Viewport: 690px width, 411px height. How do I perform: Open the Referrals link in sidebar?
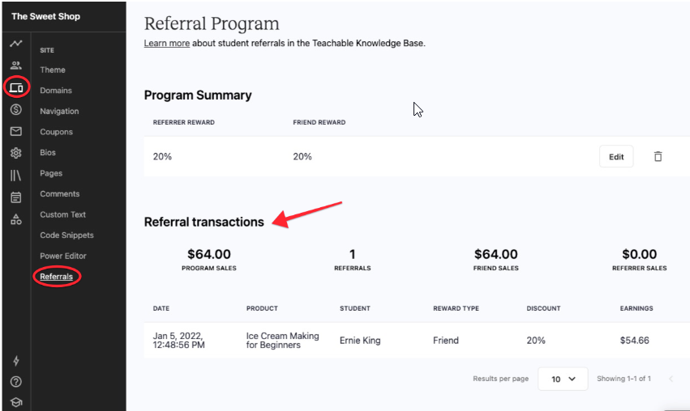click(x=56, y=277)
